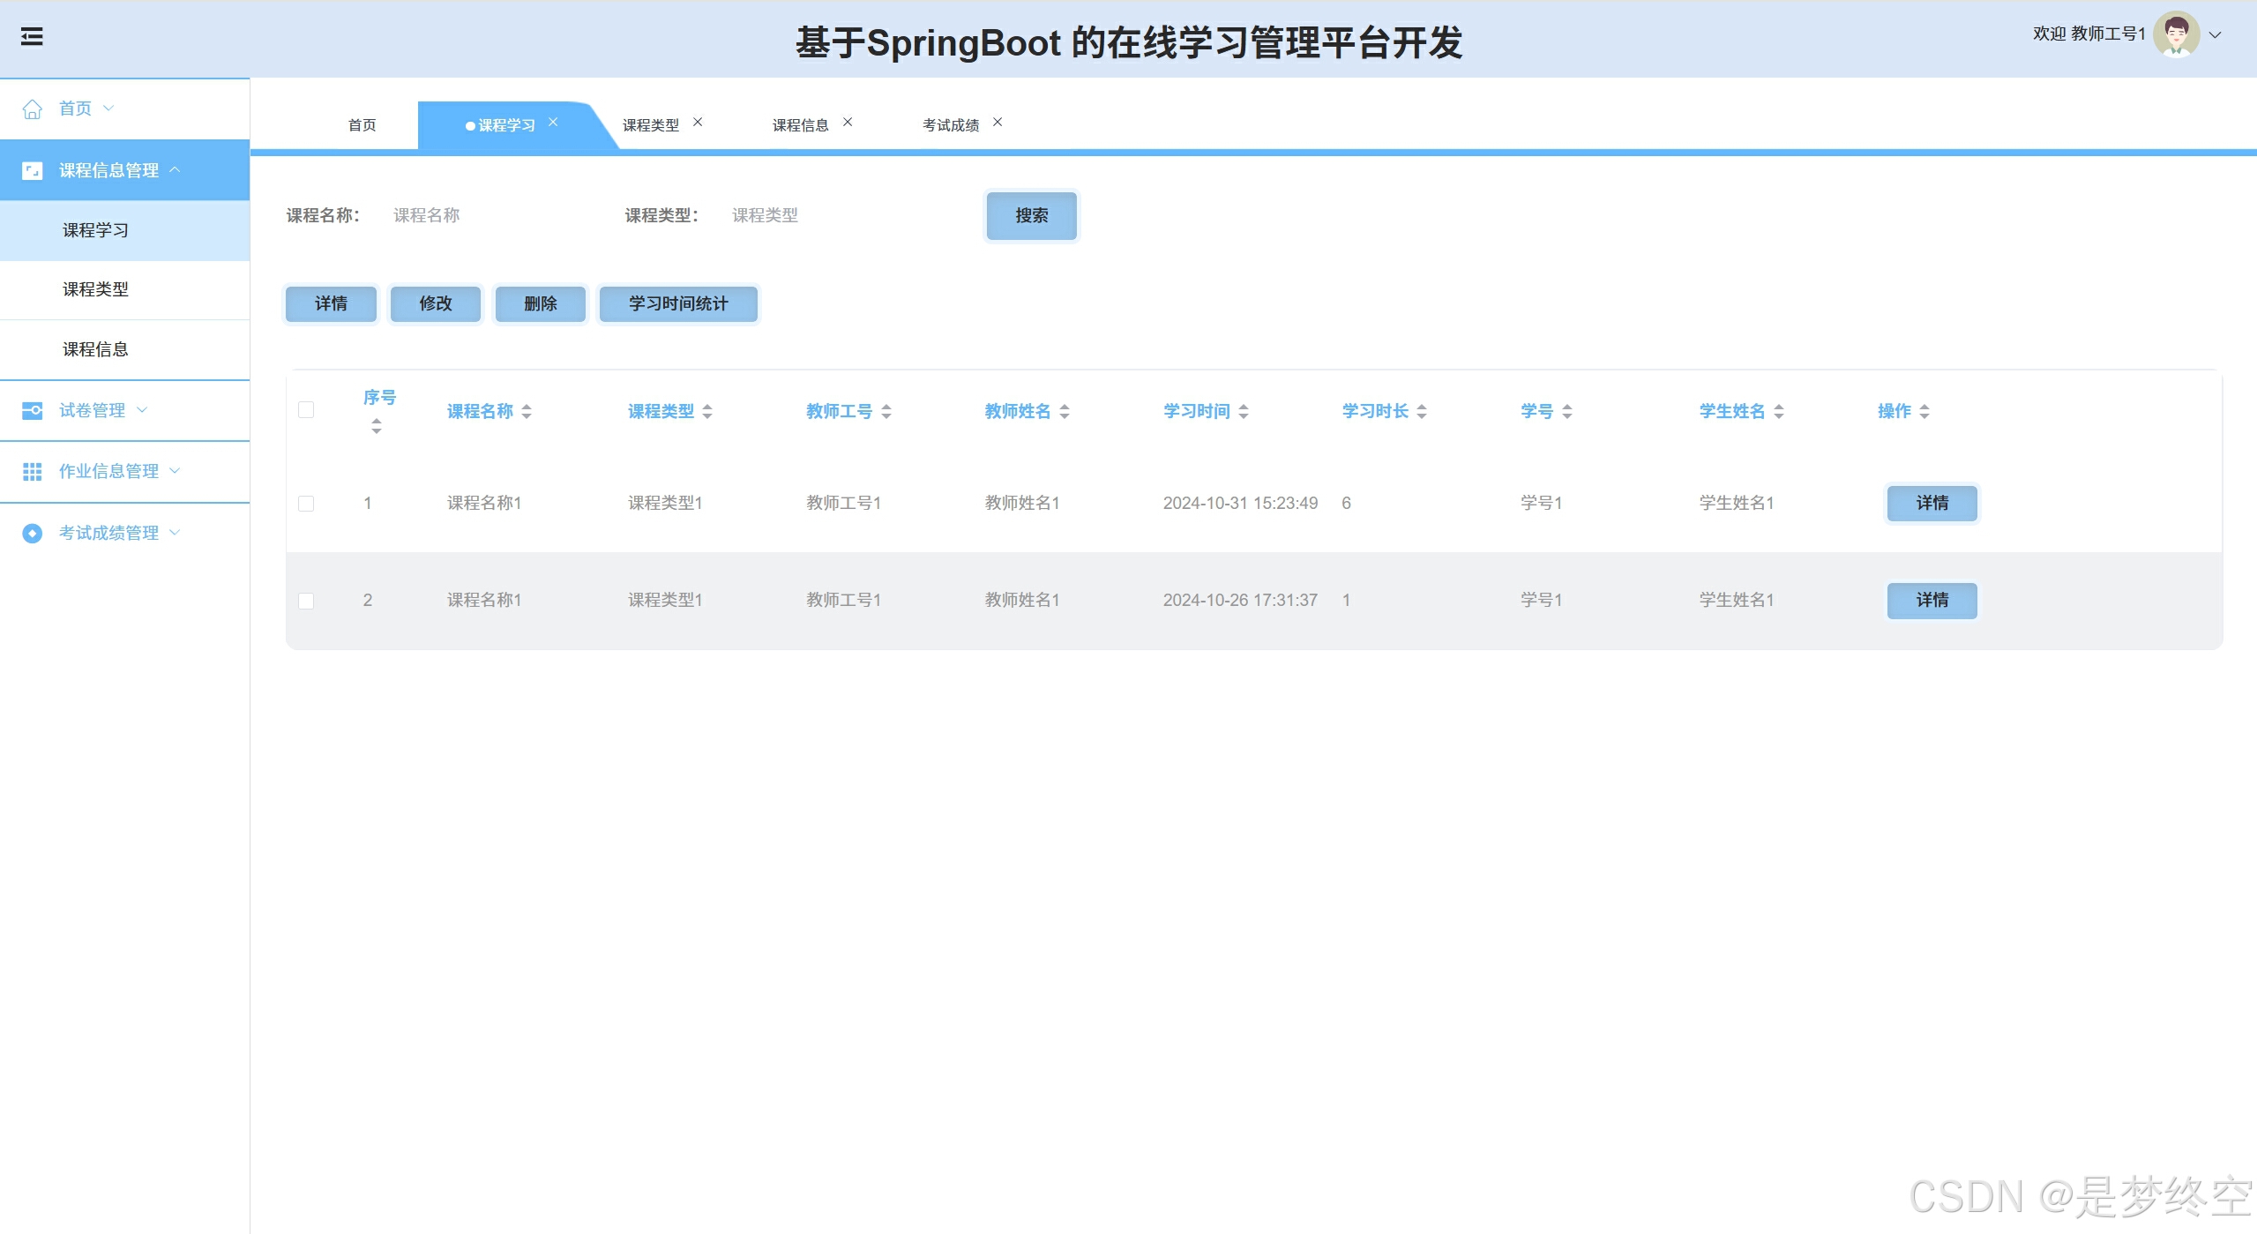Close the 考试成绩 tab

pyautogui.click(x=998, y=123)
